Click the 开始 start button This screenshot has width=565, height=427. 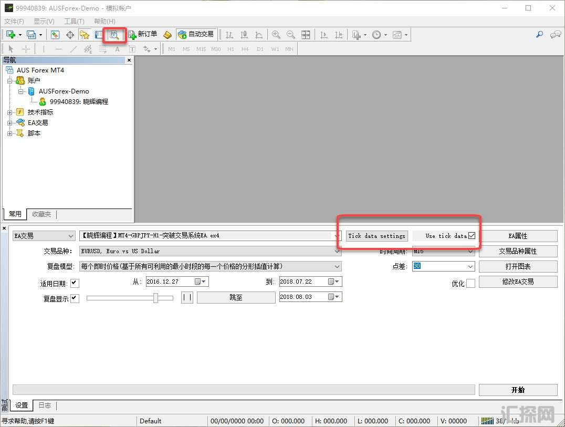pos(518,390)
